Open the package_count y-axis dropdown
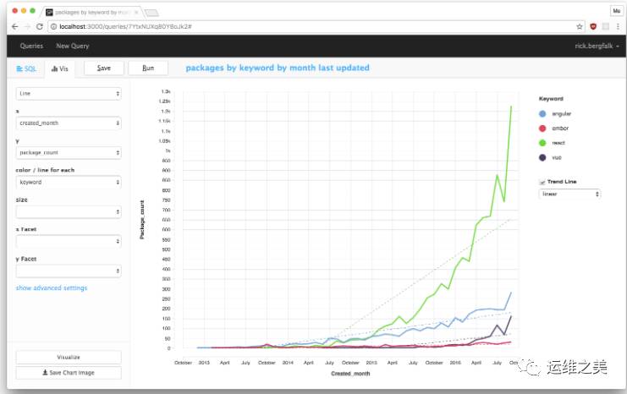Screen dimensions: 627x394 [x=69, y=153]
